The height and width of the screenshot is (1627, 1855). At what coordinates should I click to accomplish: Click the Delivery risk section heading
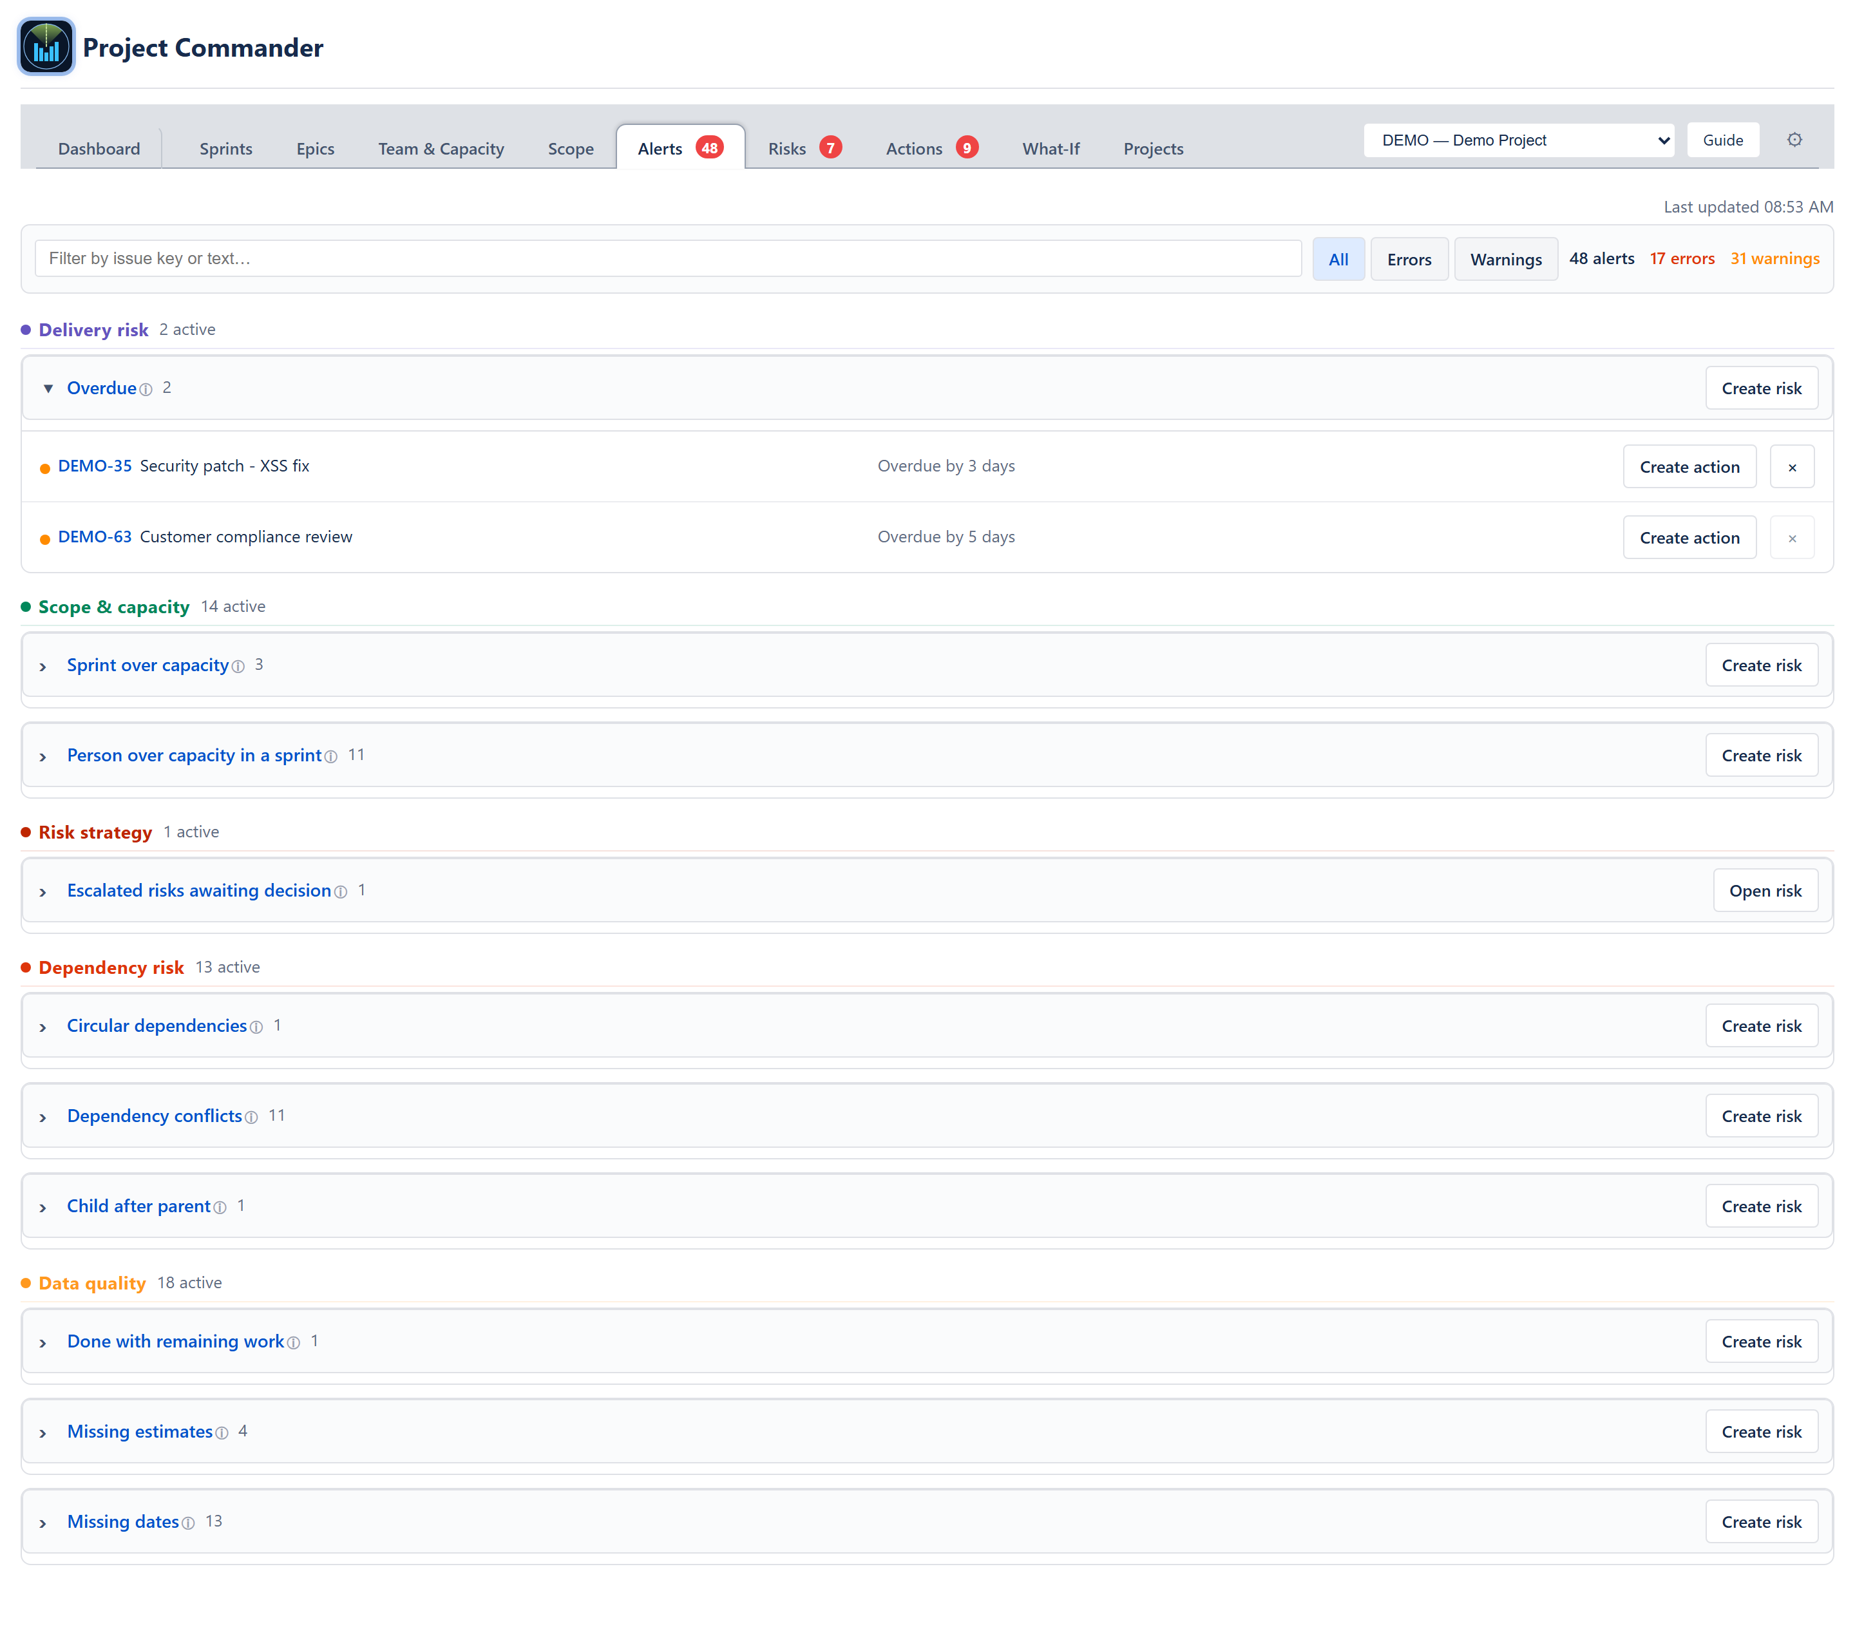coord(93,329)
